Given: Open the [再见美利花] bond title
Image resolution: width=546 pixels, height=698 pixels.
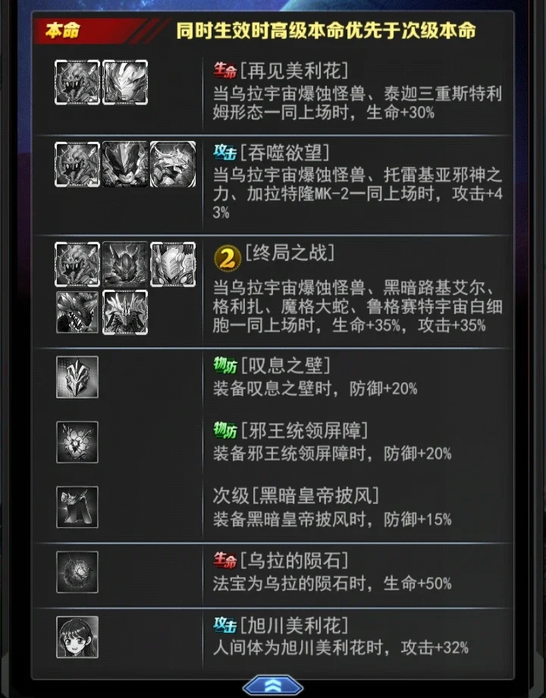Looking at the screenshot, I should coord(294,71).
